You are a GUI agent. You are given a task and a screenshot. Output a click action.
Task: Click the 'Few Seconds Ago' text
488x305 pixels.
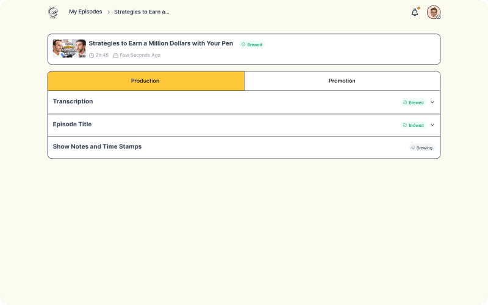(140, 55)
